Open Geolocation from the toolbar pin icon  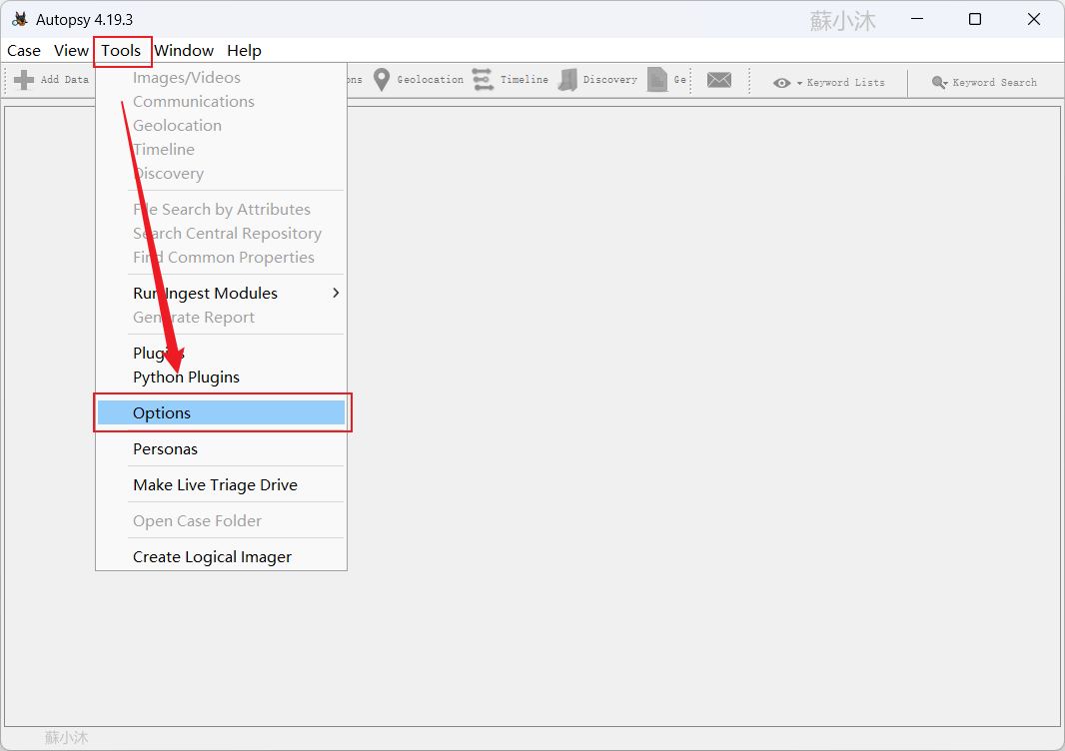tap(382, 80)
